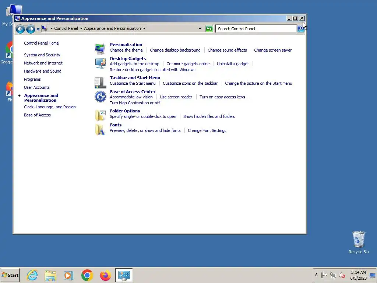
Task: Open Network and Internet category
Action: (43, 63)
